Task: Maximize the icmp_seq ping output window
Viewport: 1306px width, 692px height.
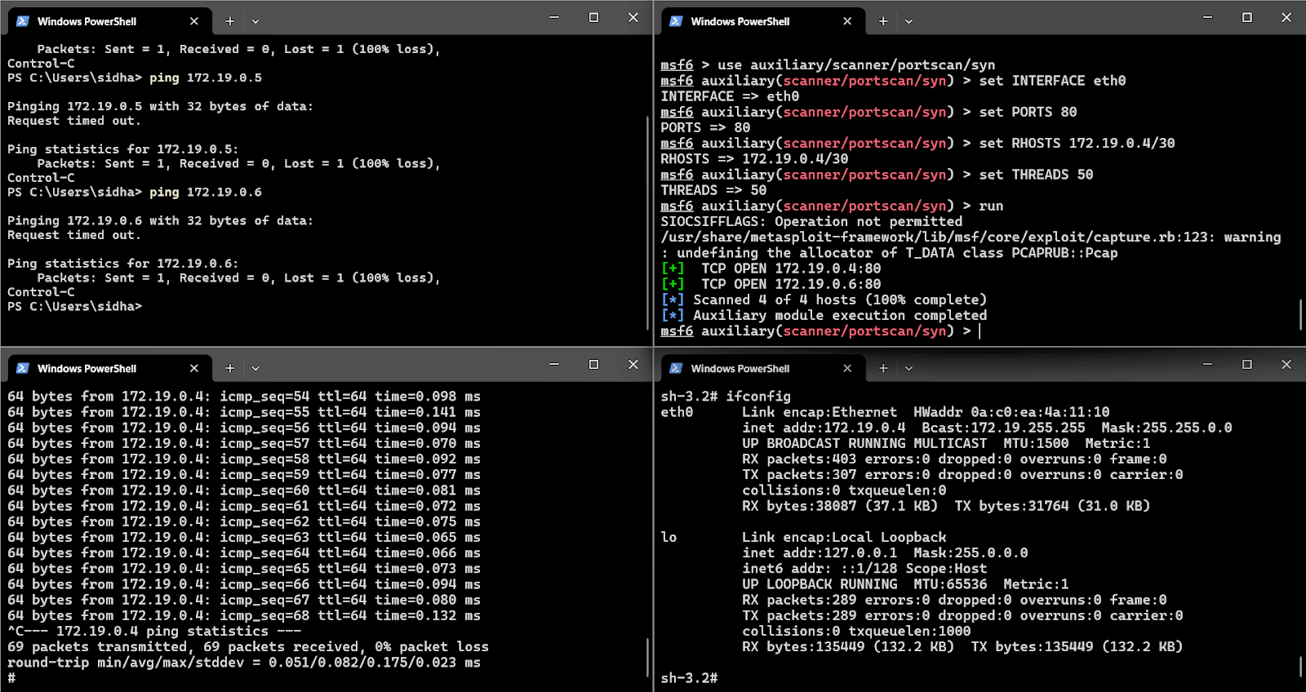Action: [x=593, y=364]
